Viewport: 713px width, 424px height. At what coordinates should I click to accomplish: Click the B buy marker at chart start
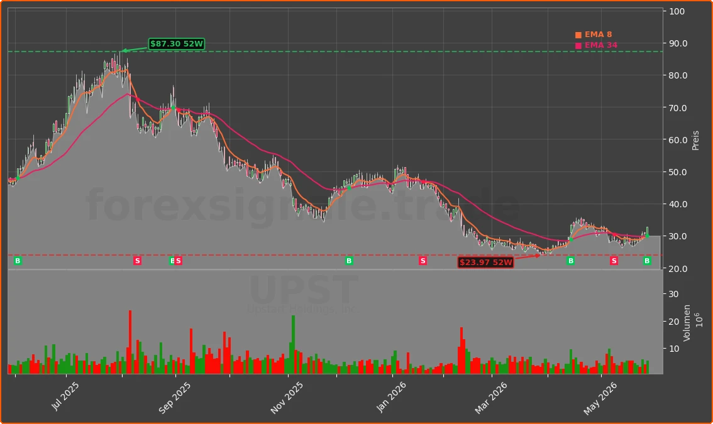pos(18,261)
